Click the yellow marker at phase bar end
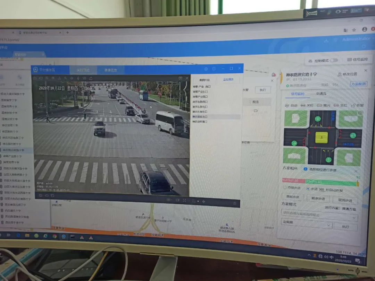Screen dimensions: 375x281 pos(358,184)
